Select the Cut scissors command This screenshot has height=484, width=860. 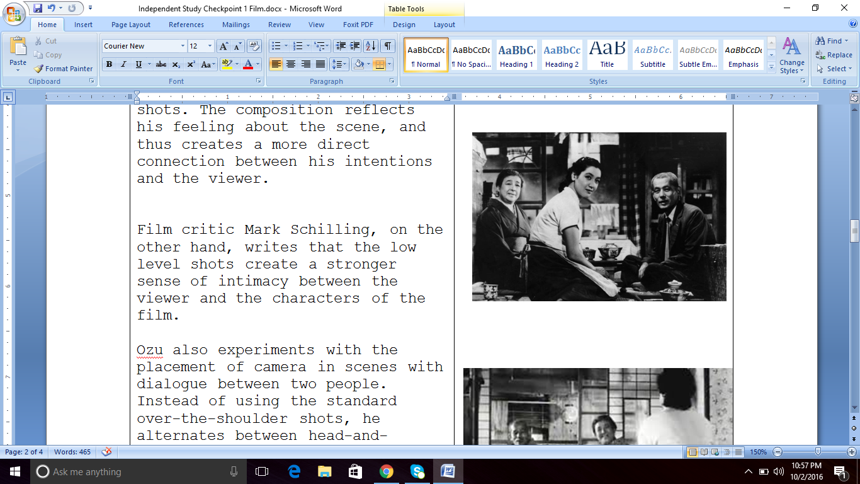[45, 41]
